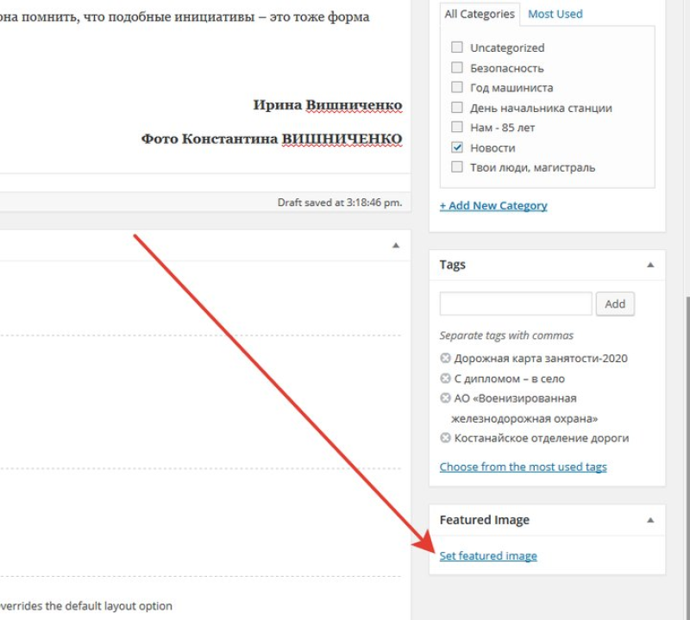Remove tag АО «Военизированная железнодорожная охрана»
This screenshot has height=620, width=690.
pos(445,398)
